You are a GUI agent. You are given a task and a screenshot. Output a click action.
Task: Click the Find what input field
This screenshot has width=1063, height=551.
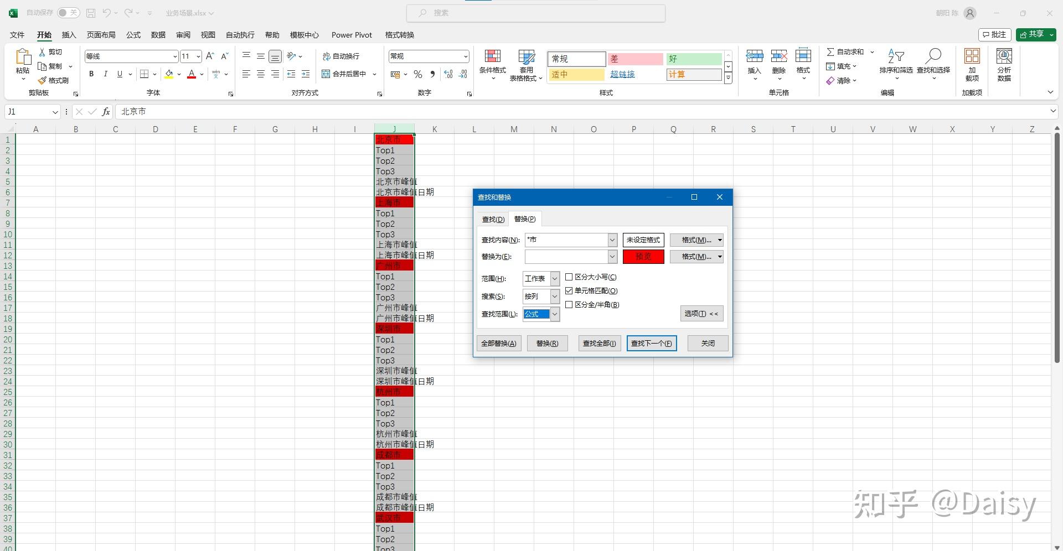click(x=566, y=240)
